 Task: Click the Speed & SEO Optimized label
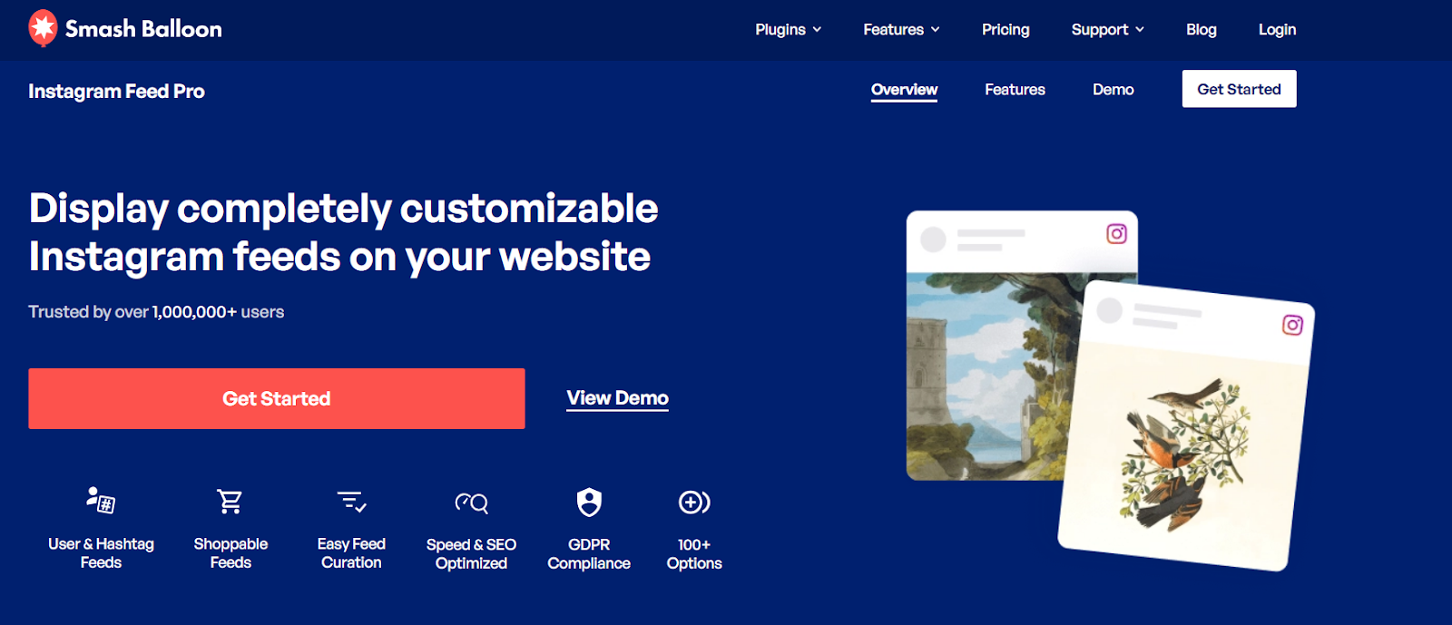[471, 554]
